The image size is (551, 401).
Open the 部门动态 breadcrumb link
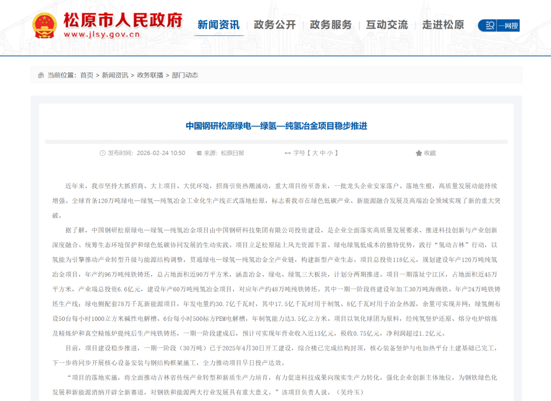pos(185,74)
